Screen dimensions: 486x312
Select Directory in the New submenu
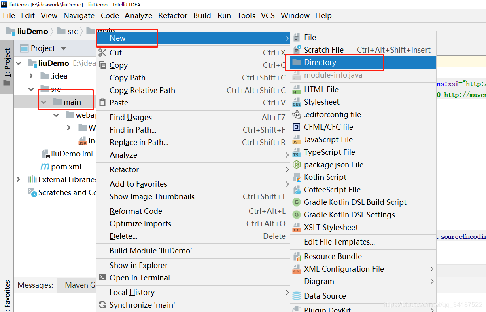(363, 62)
